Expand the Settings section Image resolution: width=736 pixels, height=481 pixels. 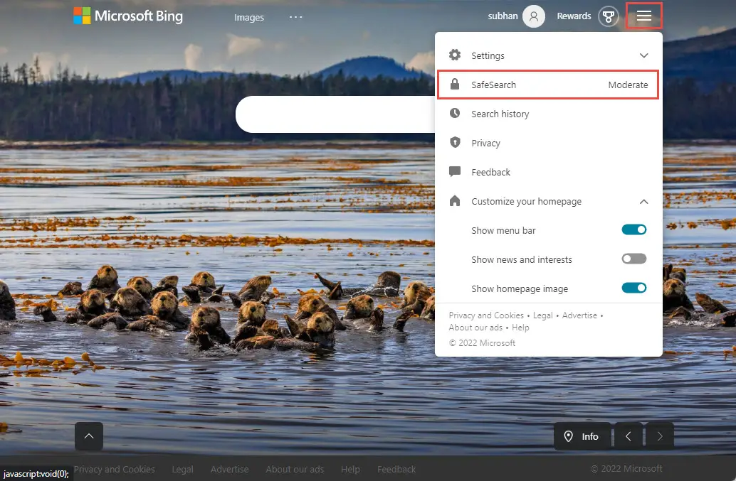point(643,55)
